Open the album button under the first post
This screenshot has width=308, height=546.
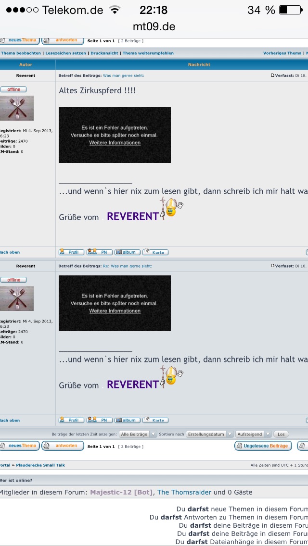[x=128, y=252]
